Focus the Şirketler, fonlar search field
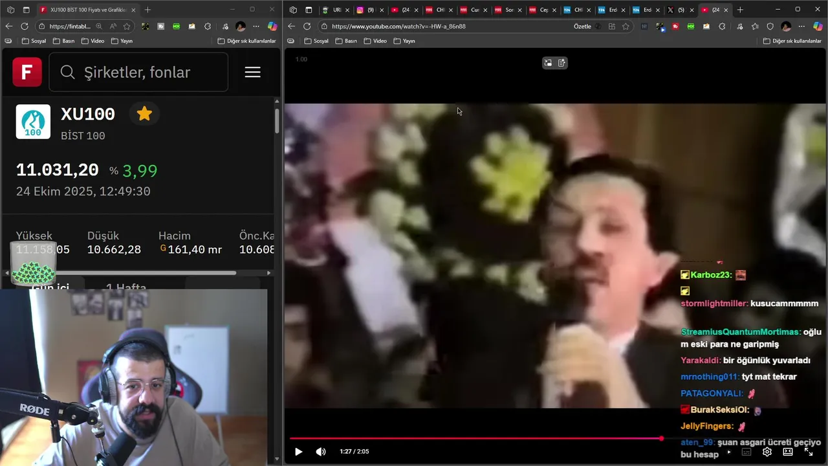 click(x=138, y=72)
